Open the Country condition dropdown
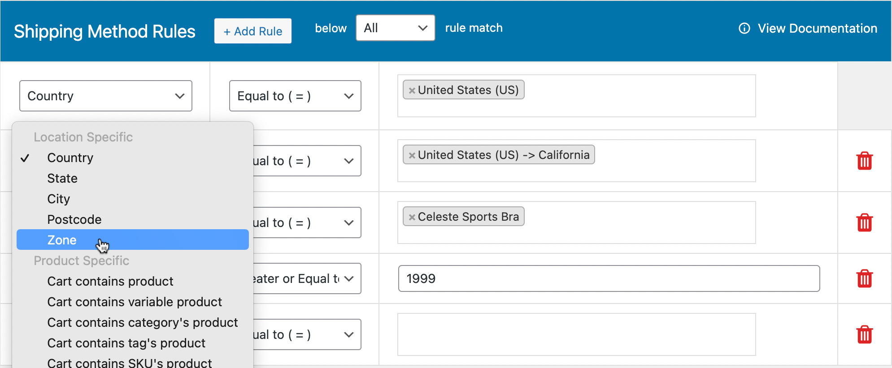 (106, 96)
